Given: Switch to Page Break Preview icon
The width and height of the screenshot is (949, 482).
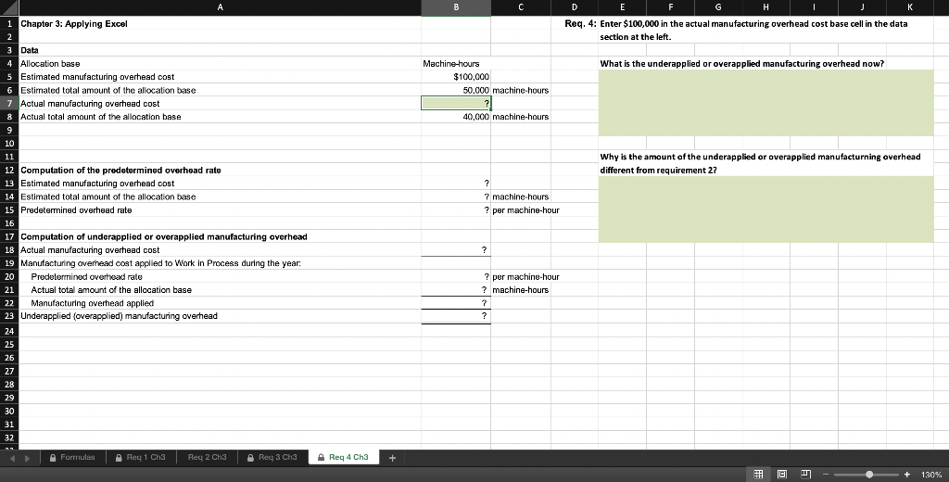Looking at the screenshot, I should click(805, 475).
